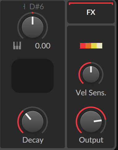Click the red center marker above the pitch knob
118x150 pixels.
click(x=32, y=13)
